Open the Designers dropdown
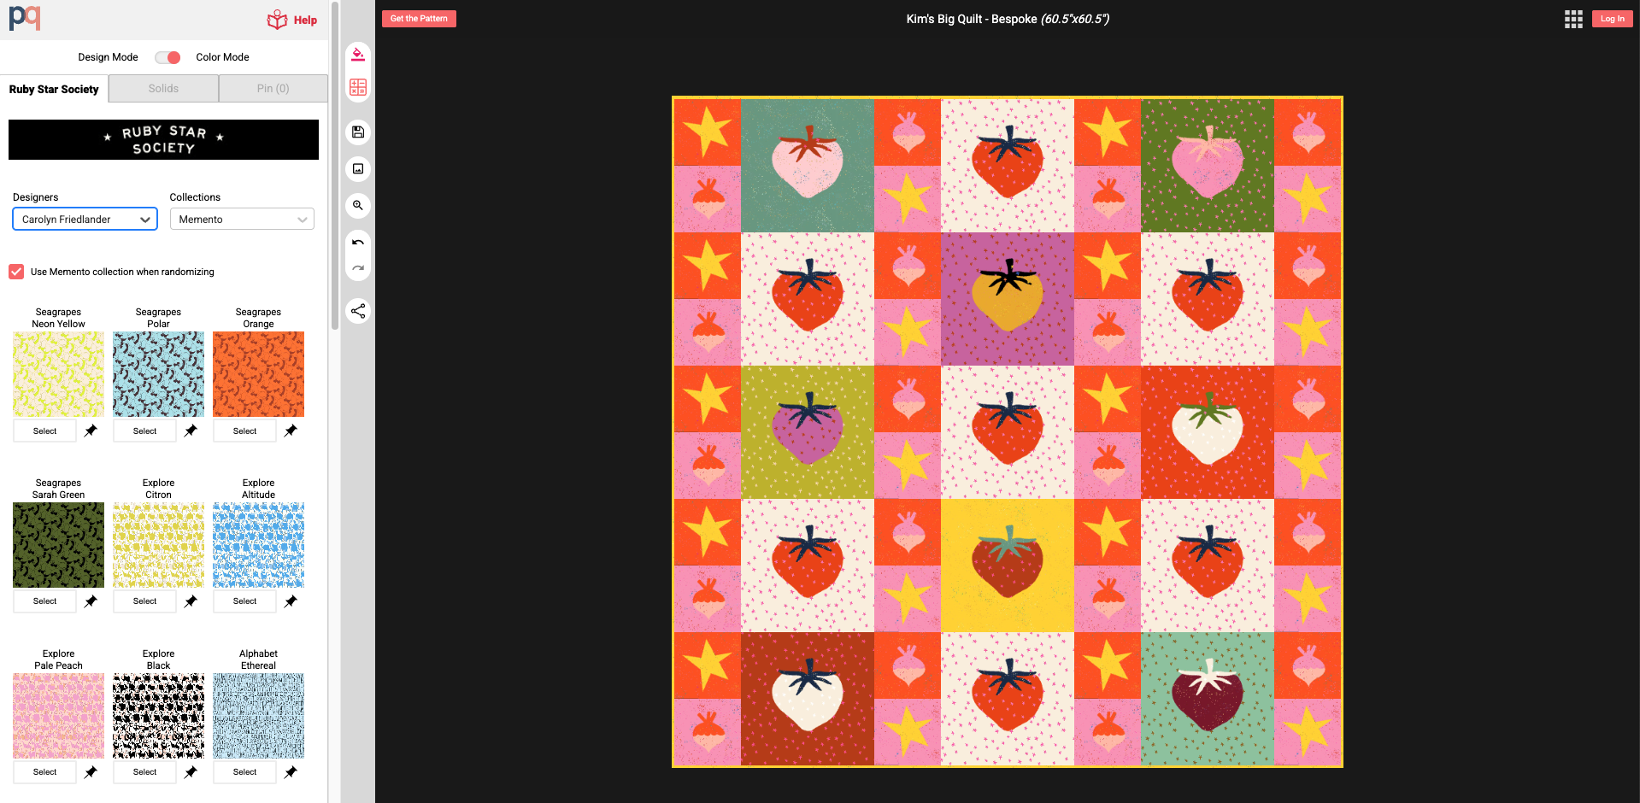The image size is (1640, 803). [x=85, y=220]
